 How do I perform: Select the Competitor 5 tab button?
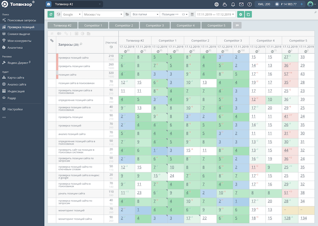(216, 25)
